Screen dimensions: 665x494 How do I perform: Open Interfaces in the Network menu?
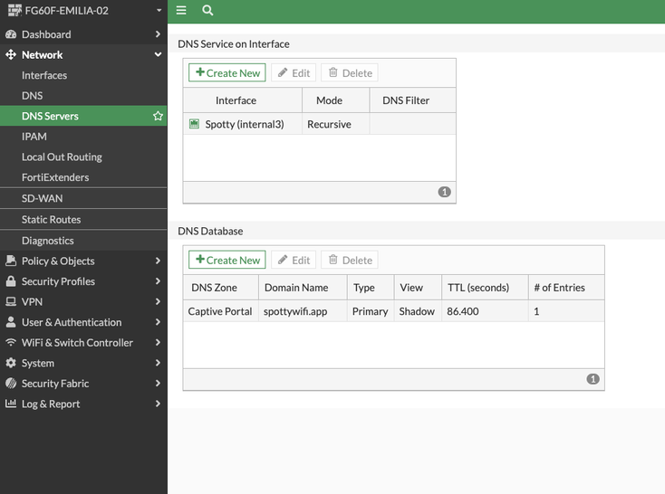tap(83, 75)
